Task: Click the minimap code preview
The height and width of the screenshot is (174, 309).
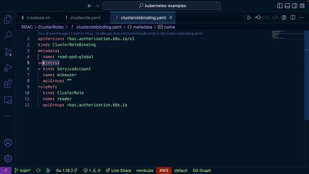Action: click(x=278, y=34)
